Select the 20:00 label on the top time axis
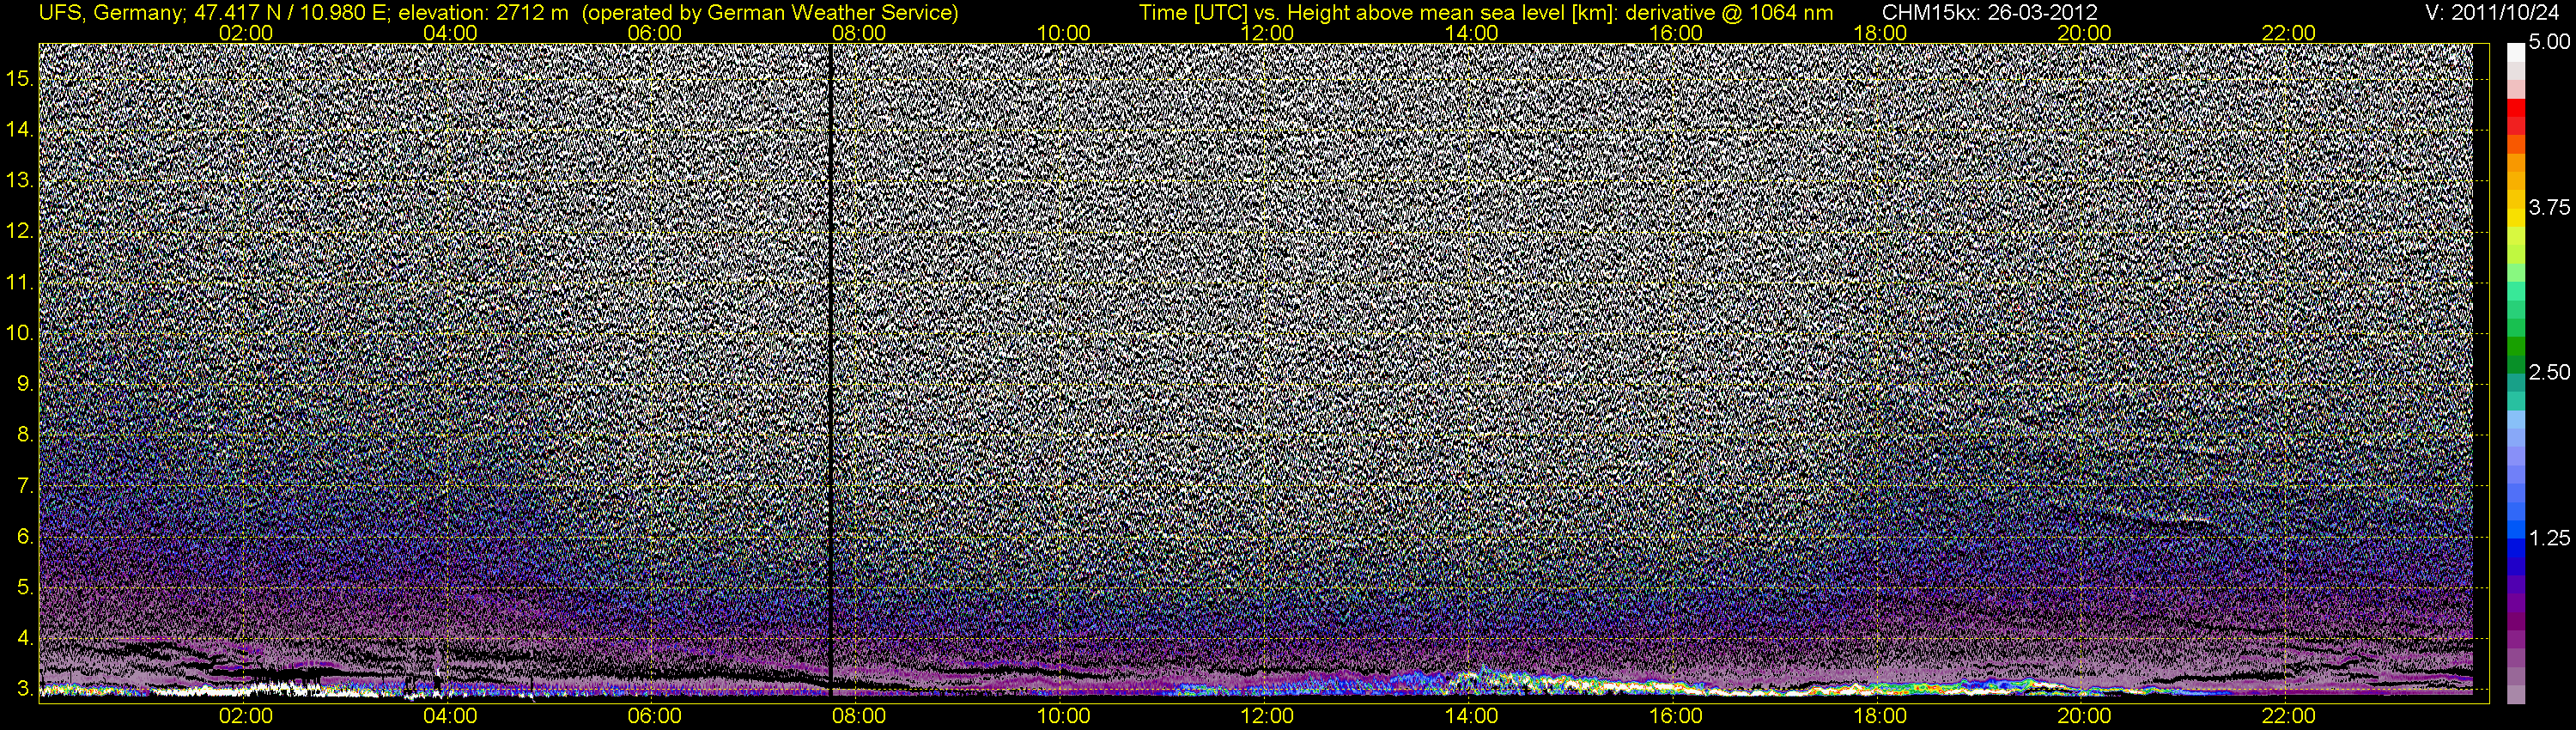 2084,33
